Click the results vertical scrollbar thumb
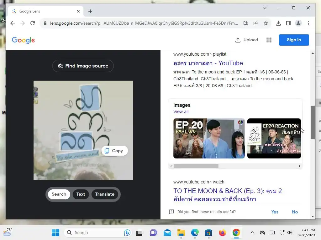This screenshot has height=240, width=321. pyautogui.click(x=313, y=122)
